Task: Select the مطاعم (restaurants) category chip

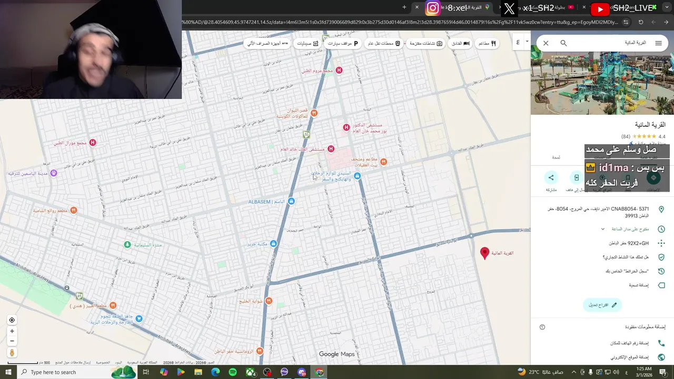Action: pyautogui.click(x=487, y=44)
